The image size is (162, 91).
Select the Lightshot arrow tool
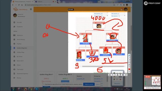pyautogui.click(x=129, y=60)
